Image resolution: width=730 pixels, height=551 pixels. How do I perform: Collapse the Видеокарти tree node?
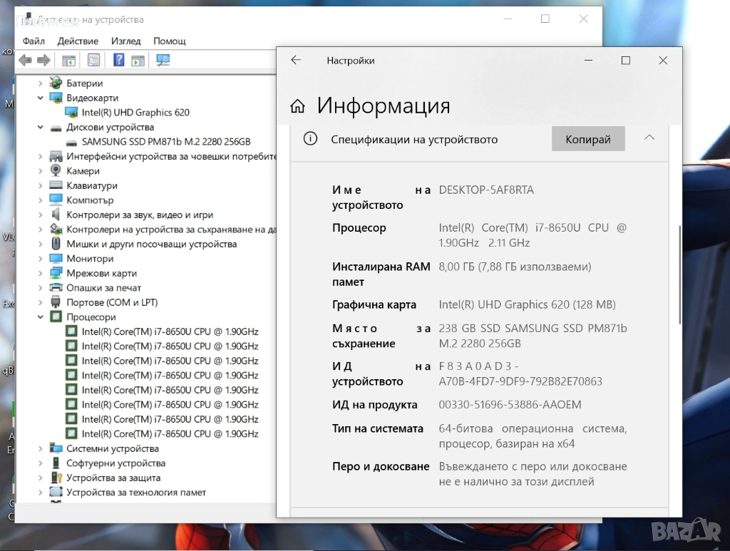(41, 98)
